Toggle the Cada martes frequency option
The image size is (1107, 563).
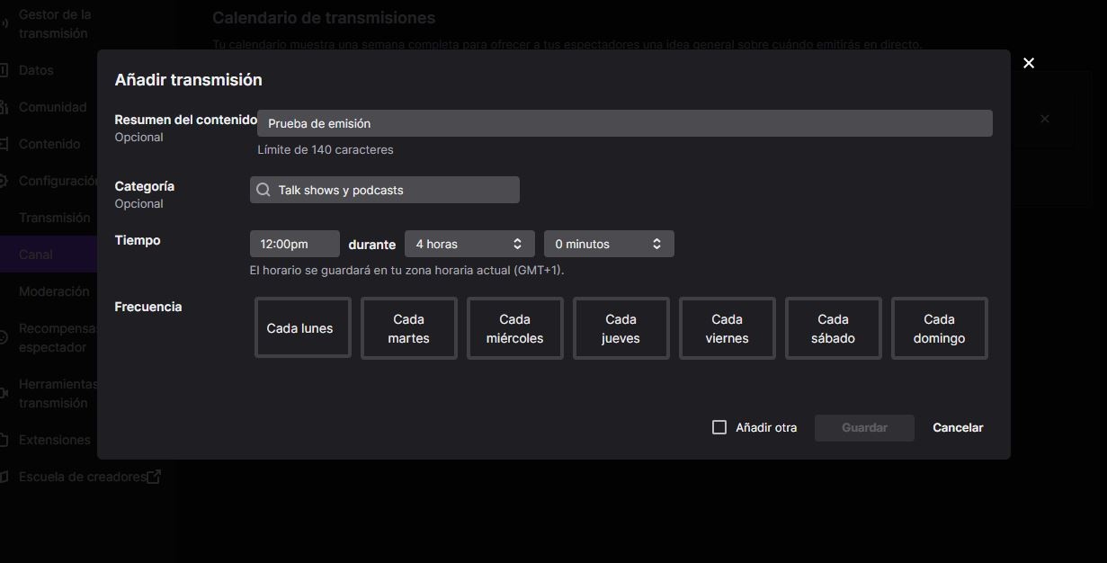coord(408,328)
